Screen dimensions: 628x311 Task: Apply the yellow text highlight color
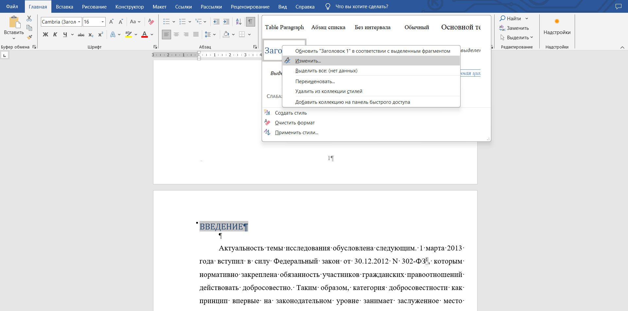click(x=129, y=34)
